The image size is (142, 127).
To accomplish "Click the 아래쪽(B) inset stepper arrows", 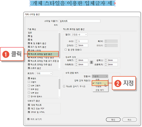I will [x=76, y=64].
